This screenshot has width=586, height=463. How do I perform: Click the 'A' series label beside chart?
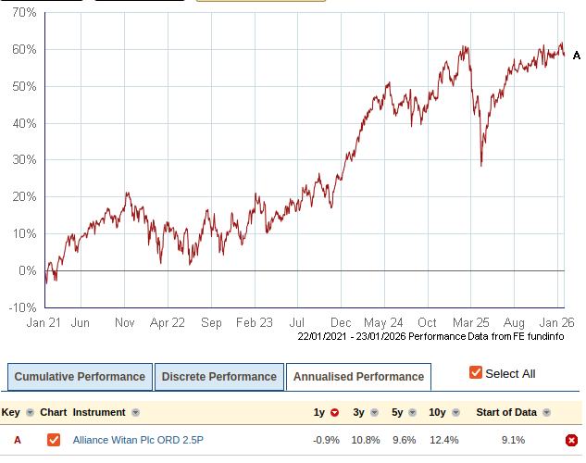point(577,56)
